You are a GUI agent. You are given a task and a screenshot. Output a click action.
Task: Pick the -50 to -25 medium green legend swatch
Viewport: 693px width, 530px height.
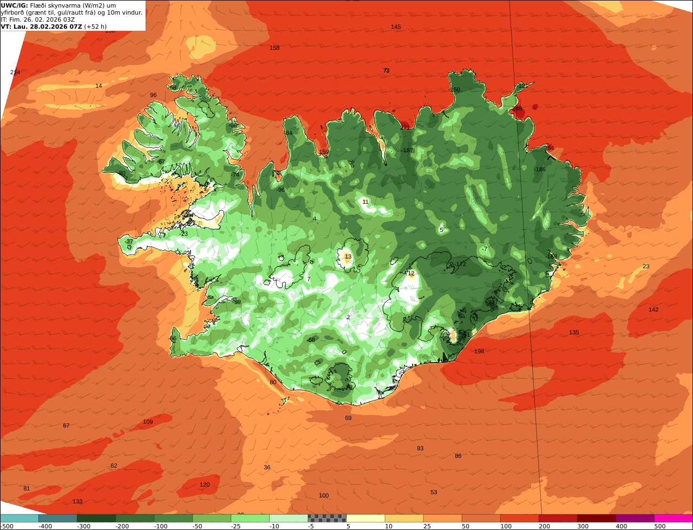coord(211,518)
